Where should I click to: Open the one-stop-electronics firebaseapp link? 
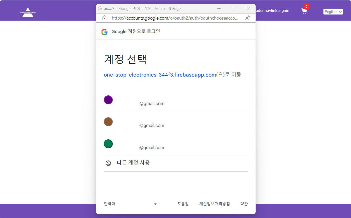pyautogui.click(x=160, y=75)
